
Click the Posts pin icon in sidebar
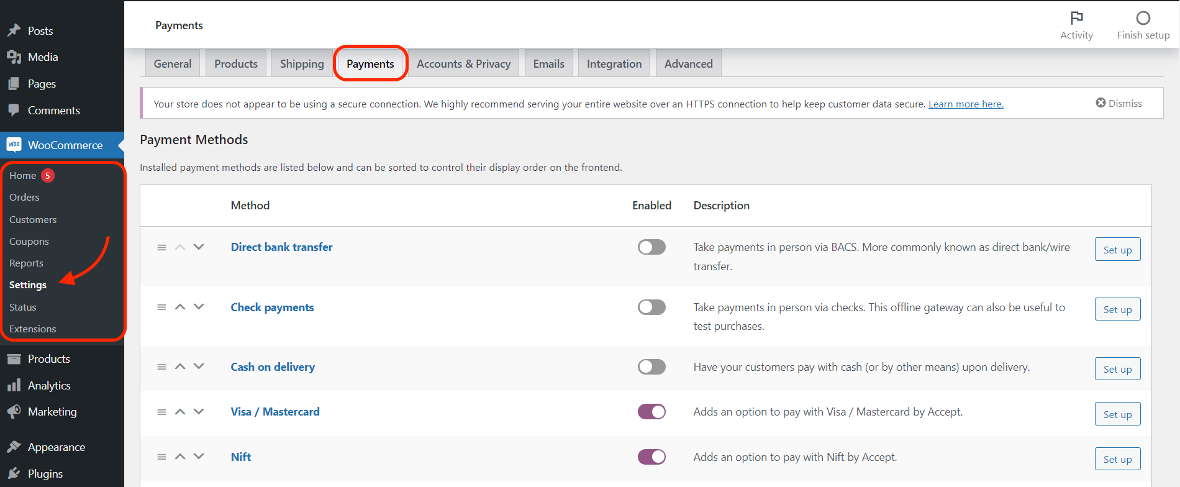pos(14,30)
